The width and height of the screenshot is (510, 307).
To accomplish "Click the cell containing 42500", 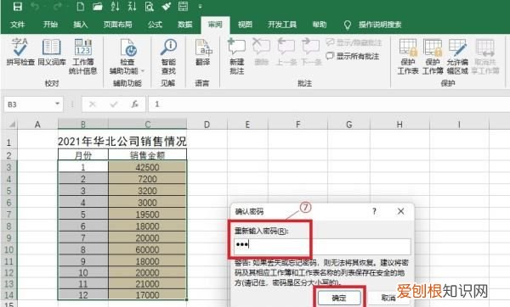I will (x=147, y=167).
